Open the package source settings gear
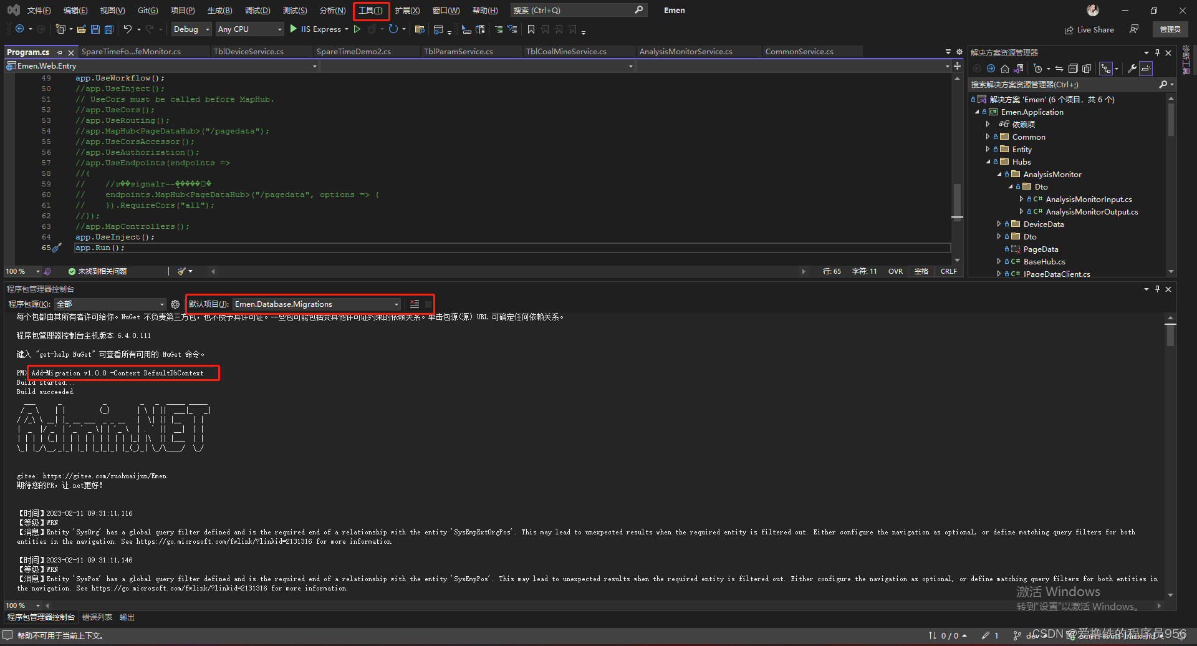The height and width of the screenshot is (646, 1197). click(x=175, y=304)
